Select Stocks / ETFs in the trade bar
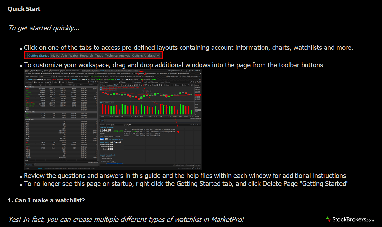This screenshot has height=227, width=382. [42, 168]
